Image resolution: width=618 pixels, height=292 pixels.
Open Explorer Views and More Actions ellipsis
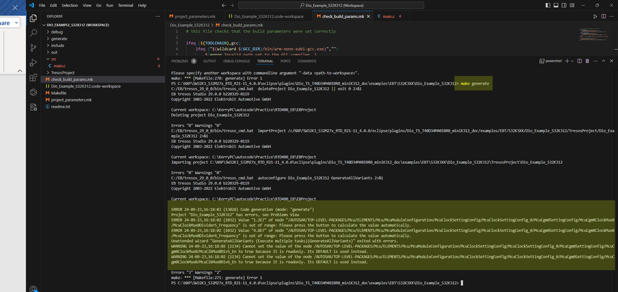(158, 16)
